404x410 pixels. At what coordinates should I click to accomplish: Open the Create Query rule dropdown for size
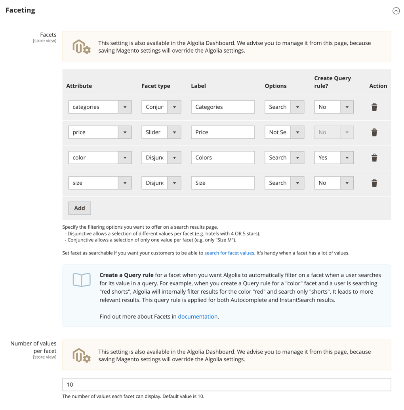coord(347,182)
